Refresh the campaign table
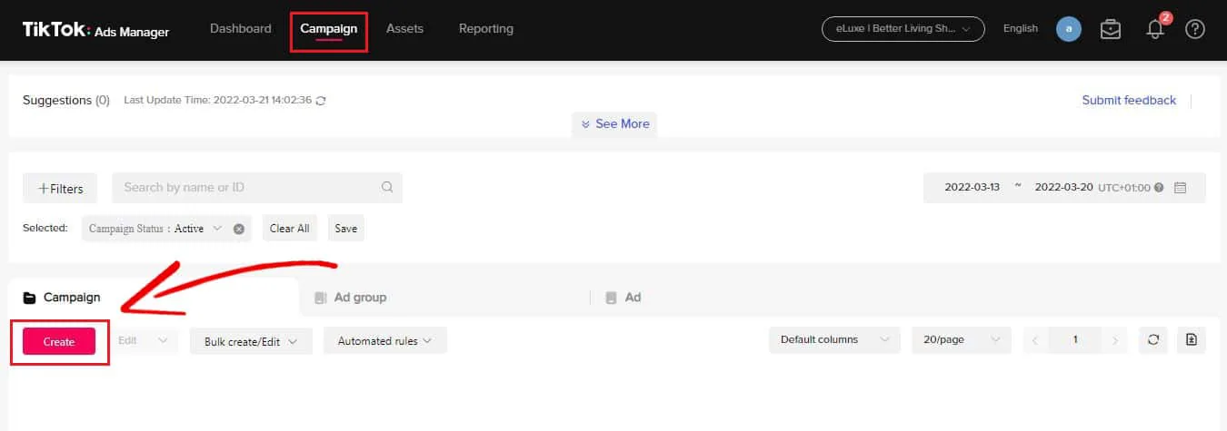The width and height of the screenshot is (1227, 431). (1153, 339)
